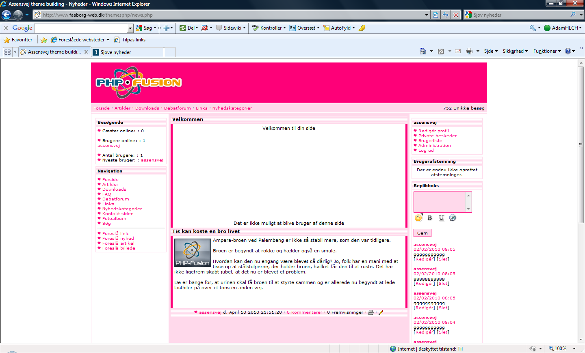Screen dimensions: 585x353
Task: Click the printer icon under the news article
Action: pos(371,312)
